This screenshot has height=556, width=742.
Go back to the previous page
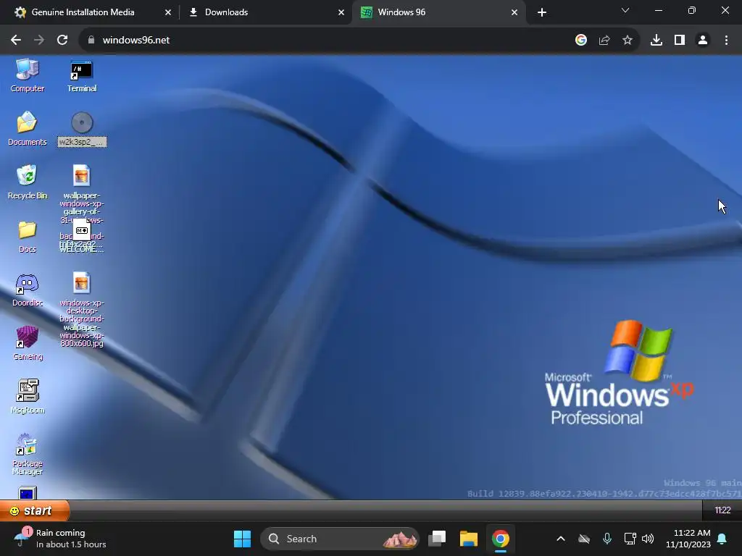(x=16, y=41)
